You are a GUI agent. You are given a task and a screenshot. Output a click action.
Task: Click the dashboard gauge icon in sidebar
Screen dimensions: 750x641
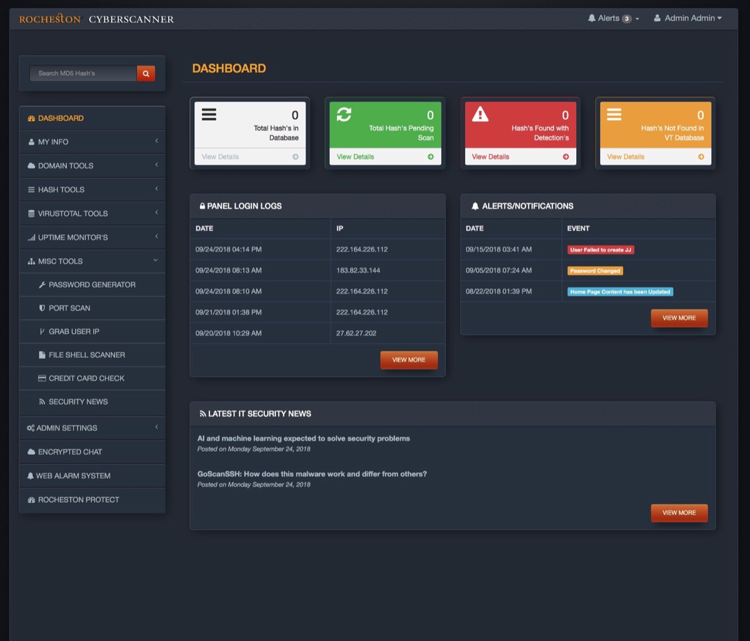[x=31, y=118]
